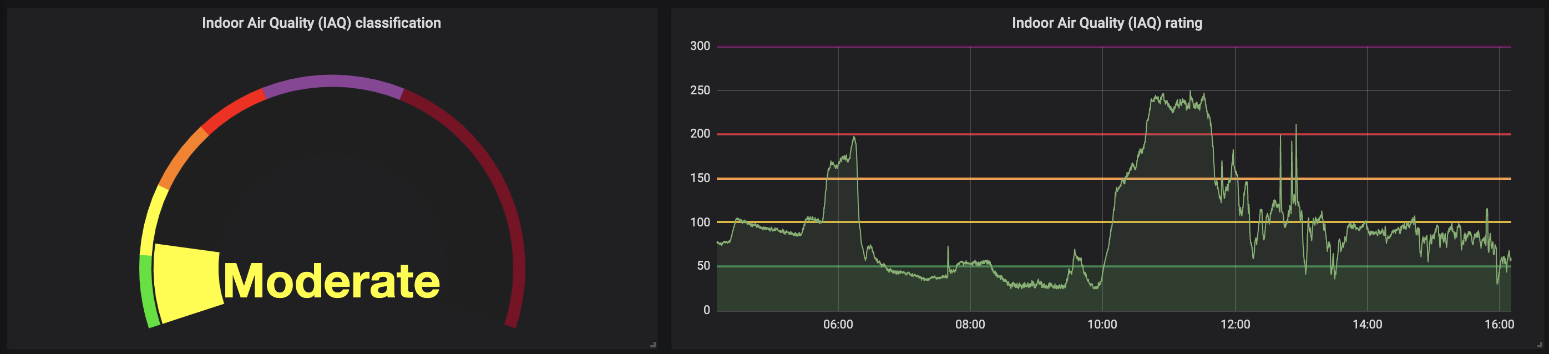The image size is (1549, 354).
Task: Click the 50 y-axis label
Action: coord(703,266)
